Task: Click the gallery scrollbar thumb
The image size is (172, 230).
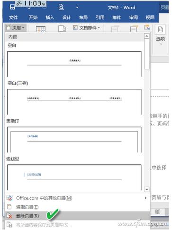Action: pos(147,54)
